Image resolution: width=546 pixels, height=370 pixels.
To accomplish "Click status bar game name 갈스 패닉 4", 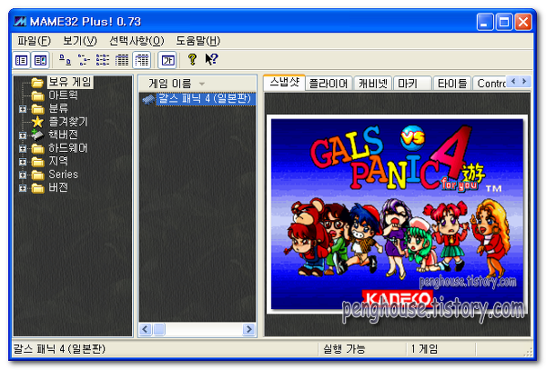I will click(59, 349).
